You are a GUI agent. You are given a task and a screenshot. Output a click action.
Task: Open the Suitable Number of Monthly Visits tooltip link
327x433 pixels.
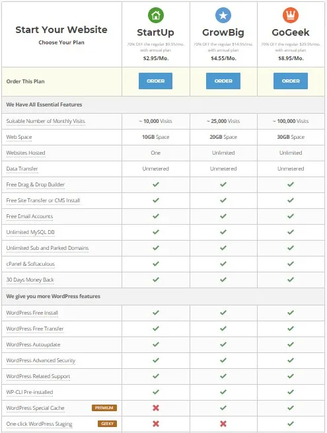click(x=46, y=121)
